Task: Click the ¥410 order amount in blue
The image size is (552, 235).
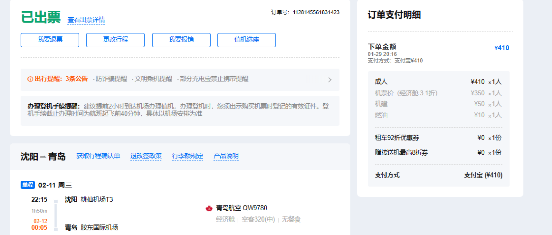Action: point(502,48)
